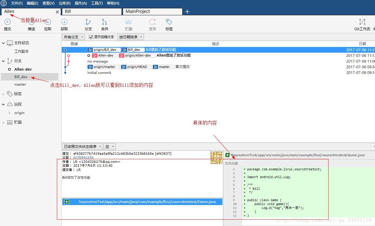Viewport: 375px width, 226px height.
Task: Open the 已依照文件状态排序 dropdown
Action: pos(82,146)
